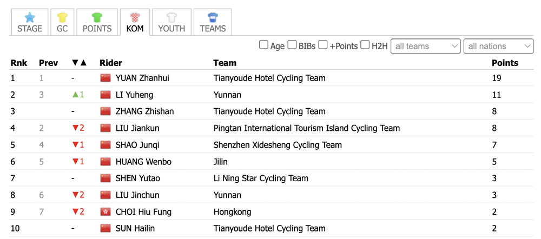Open SHAO Junqi rider page

[137, 145]
